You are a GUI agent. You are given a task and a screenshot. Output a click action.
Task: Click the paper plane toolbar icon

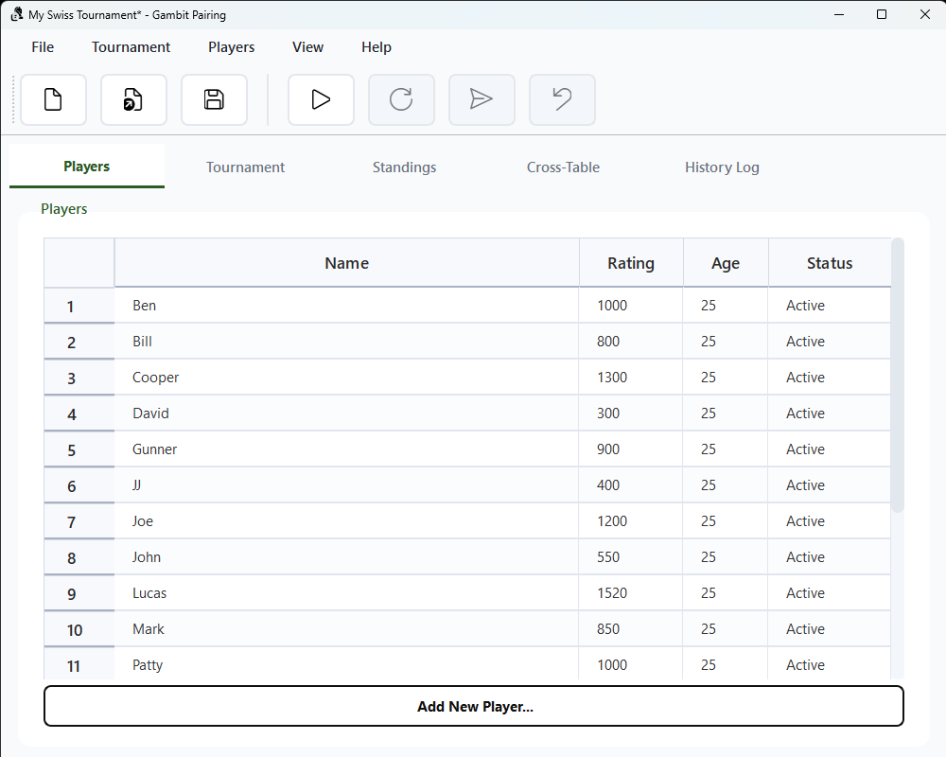(x=482, y=99)
